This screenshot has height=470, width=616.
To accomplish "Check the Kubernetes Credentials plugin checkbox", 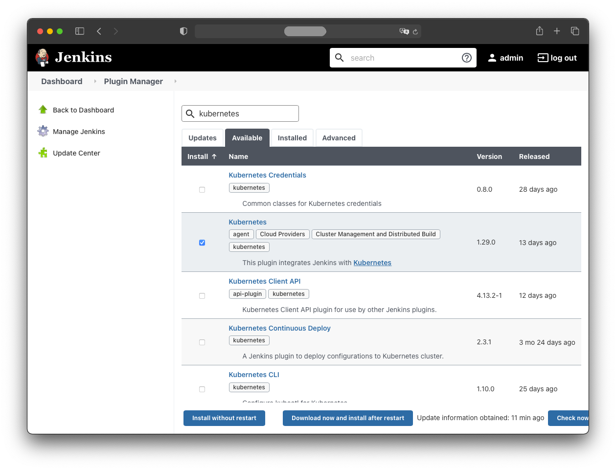I will tap(202, 190).
